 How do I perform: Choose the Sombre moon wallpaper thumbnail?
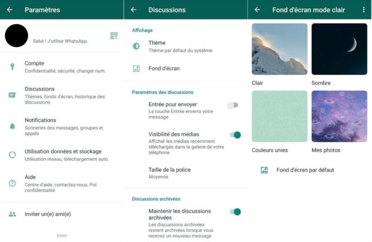coord(340,49)
